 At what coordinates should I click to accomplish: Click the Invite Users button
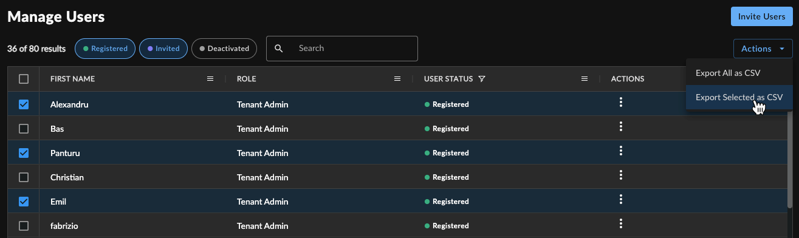pos(761,17)
